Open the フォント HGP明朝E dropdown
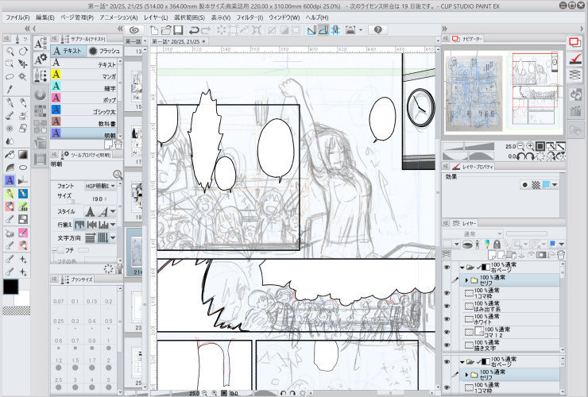Image resolution: width=588 pixels, height=397 pixels. click(x=100, y=186)
